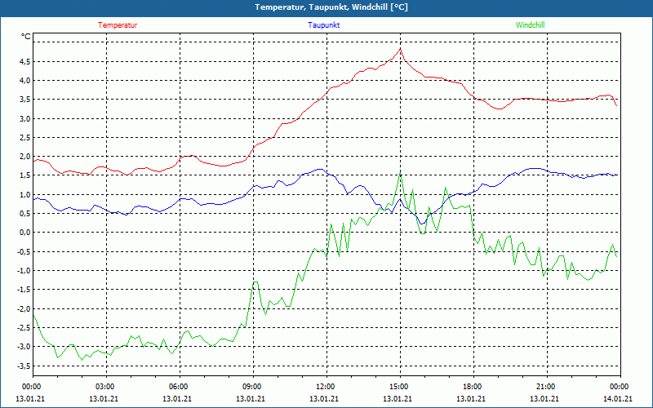Click the red Temperatur legend label

pyautogui.click(x=118, y=25)
